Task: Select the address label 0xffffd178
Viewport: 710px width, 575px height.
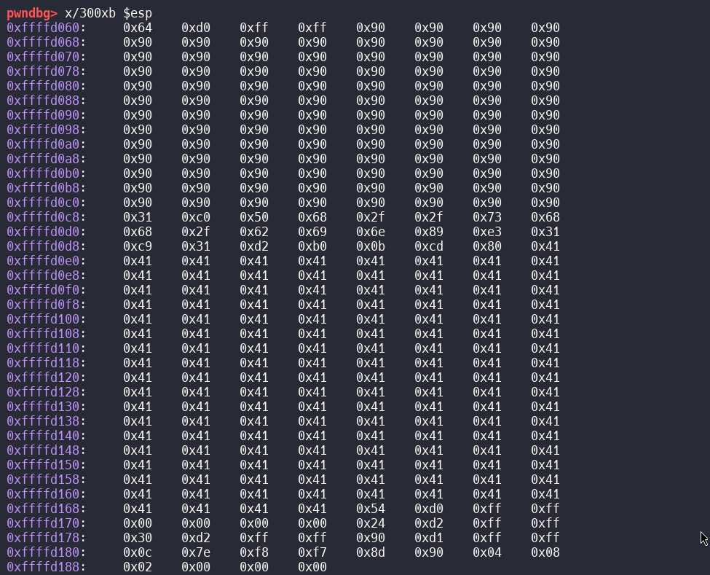Action: pyautogui.click(x=43, y=538)
